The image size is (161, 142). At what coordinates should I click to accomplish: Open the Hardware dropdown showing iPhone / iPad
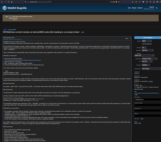click(149, 59)
